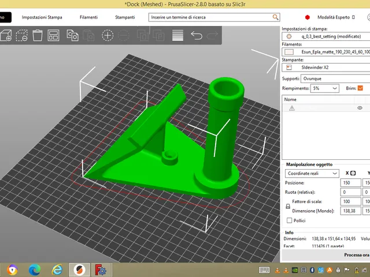370x277 pixels.
Task: Open the Impostazioni Stampa tab
Action: pyautogui.click(x=42, y=17)
